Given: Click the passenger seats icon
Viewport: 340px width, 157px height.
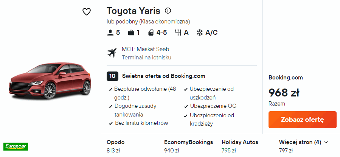Looking at the screenshot, I should tap(110, 33).
